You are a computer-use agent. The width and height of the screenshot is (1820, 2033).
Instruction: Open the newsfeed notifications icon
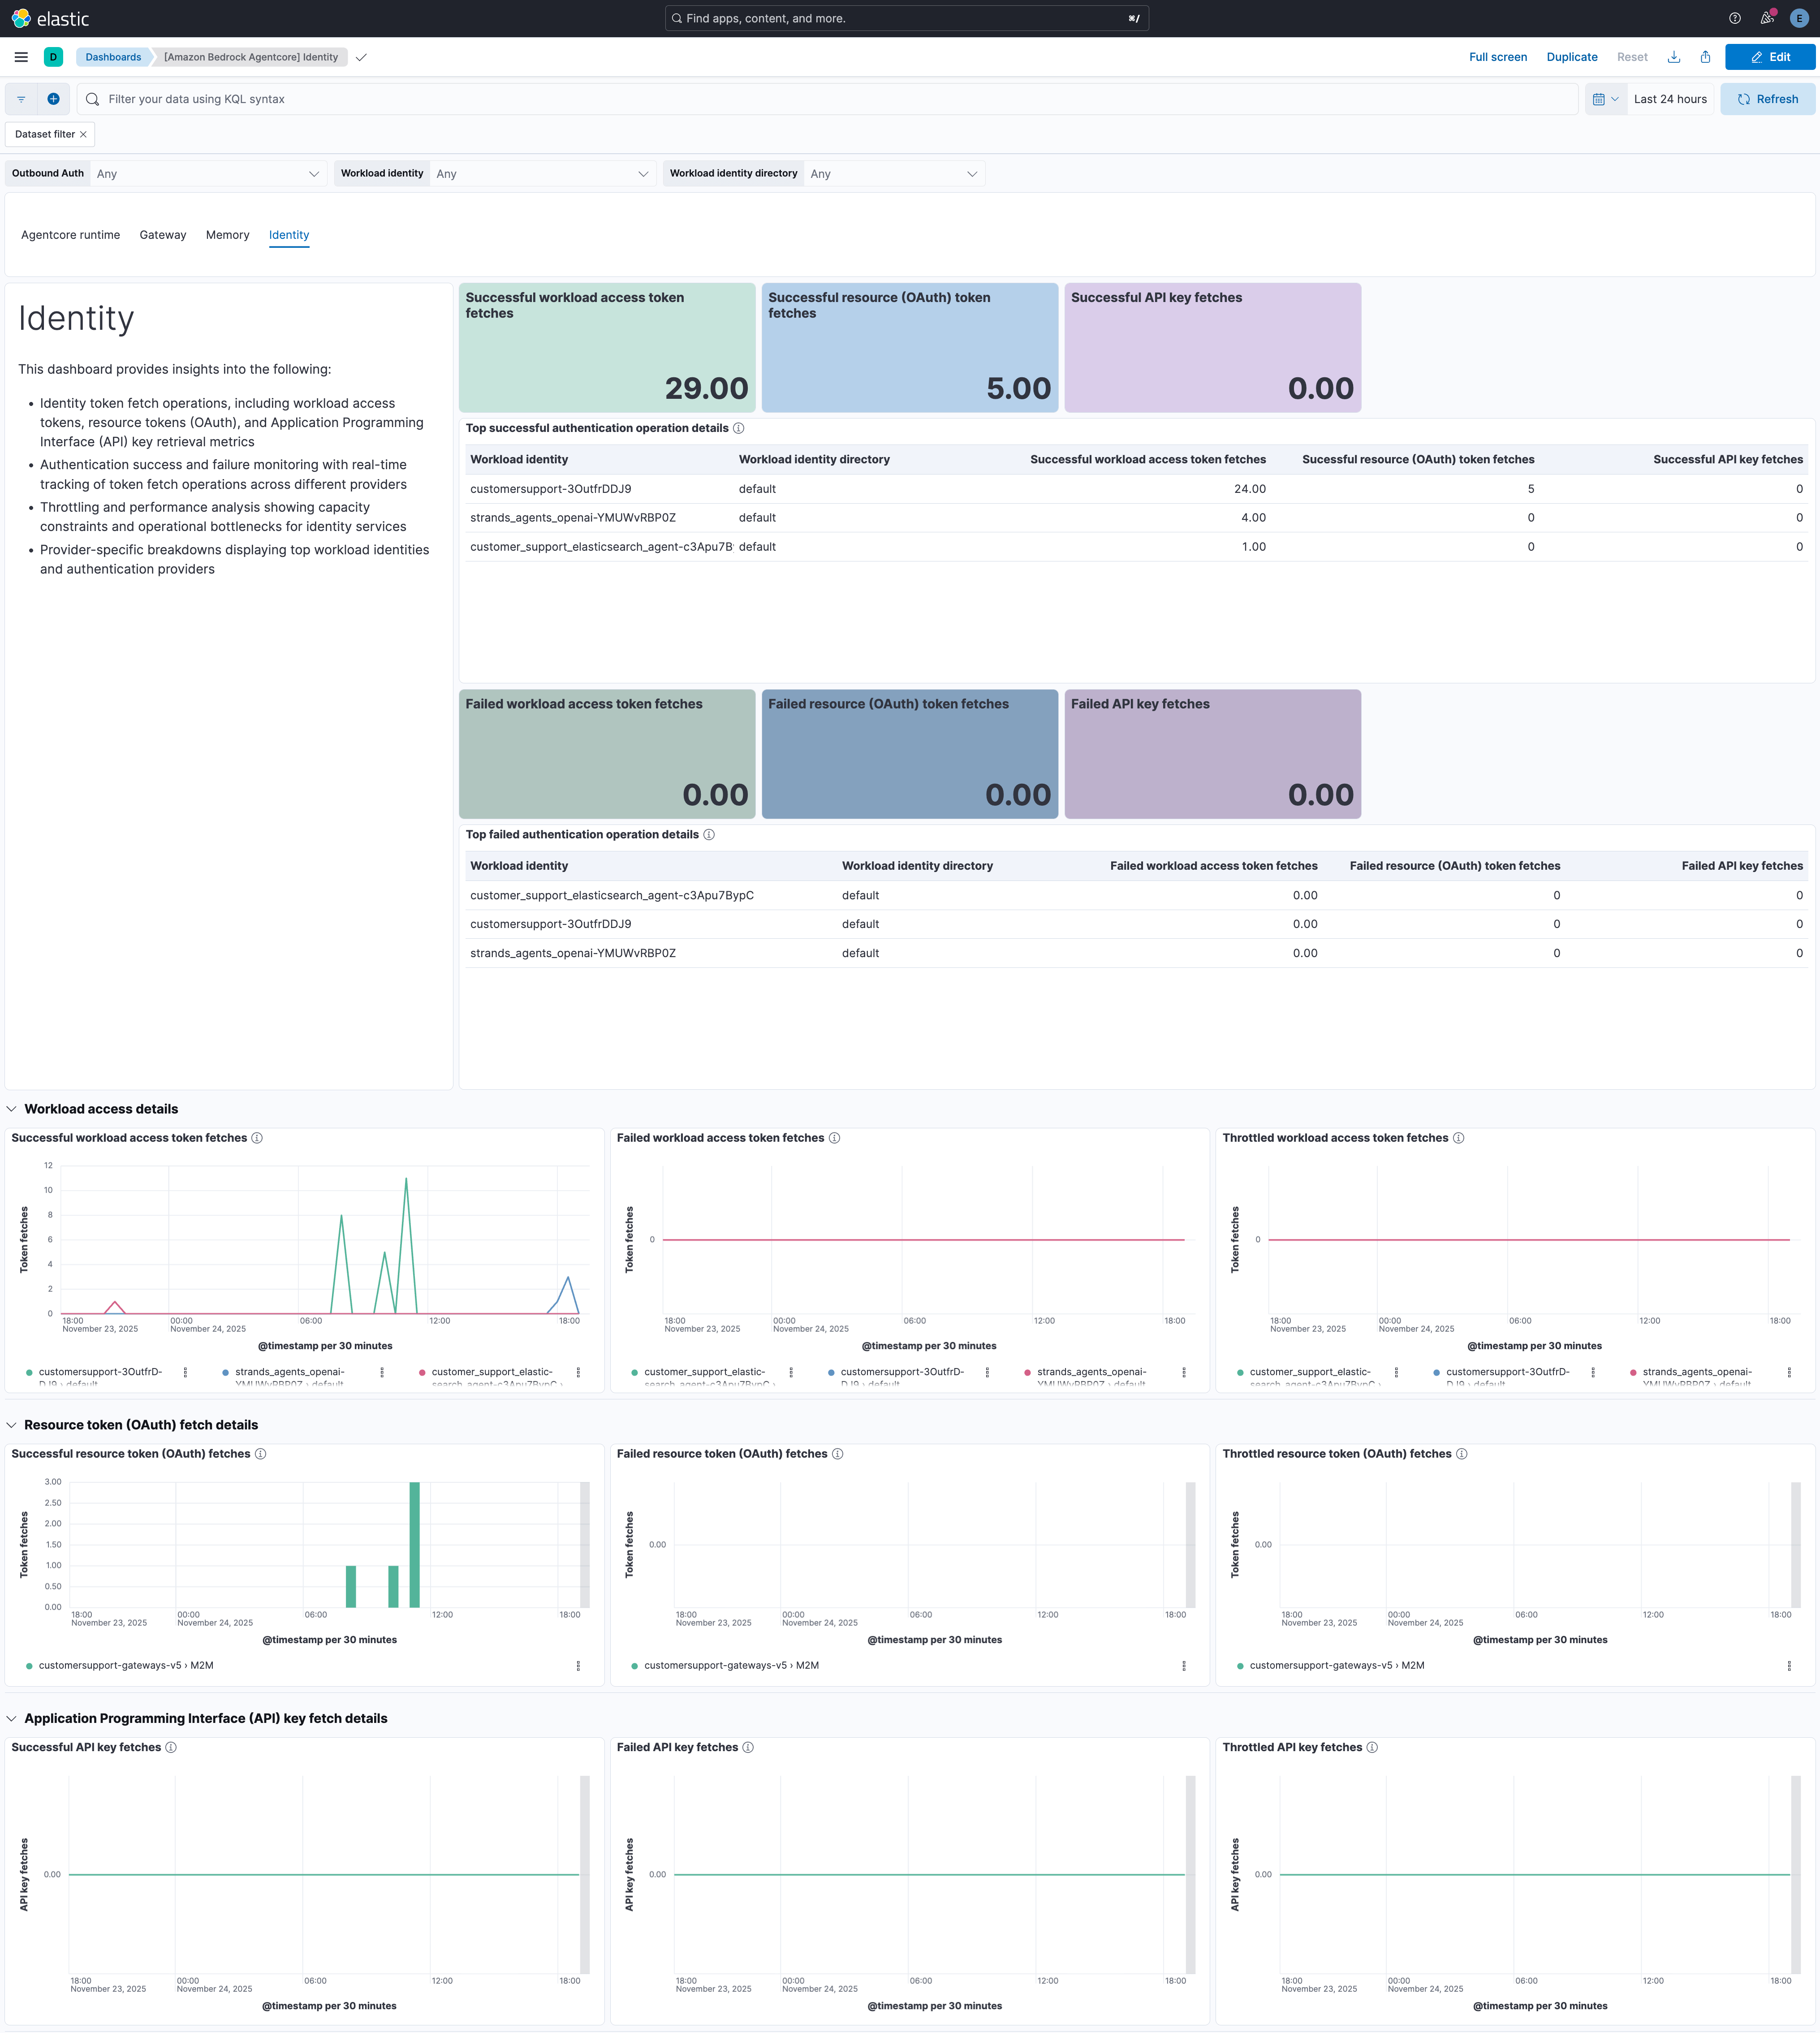tap(1767, 18)
